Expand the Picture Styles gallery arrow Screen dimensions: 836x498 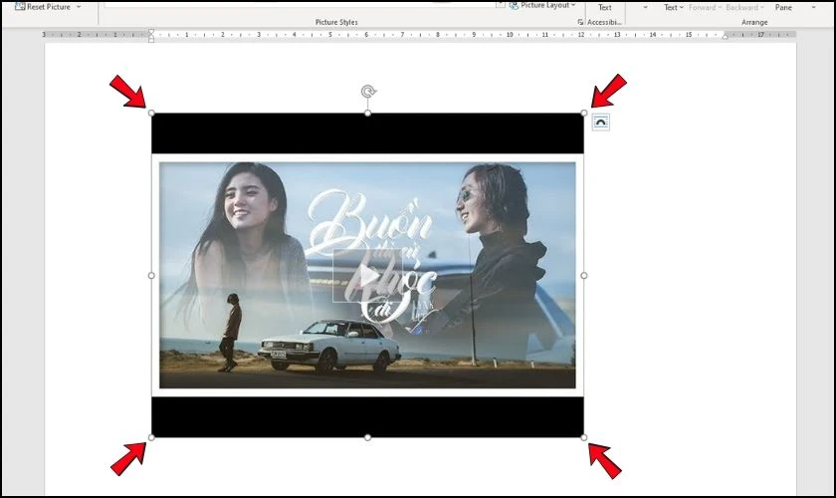[500, 5]
